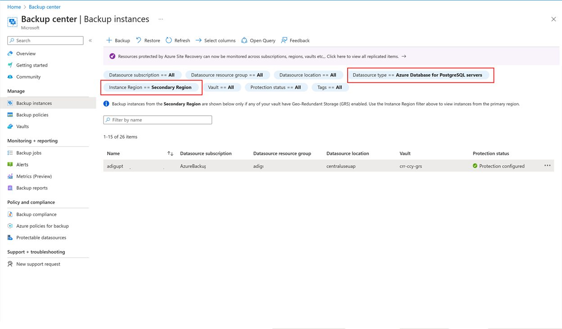562x329 pixels.
Task: Open Instance Region filter
Action: [150, 87]
